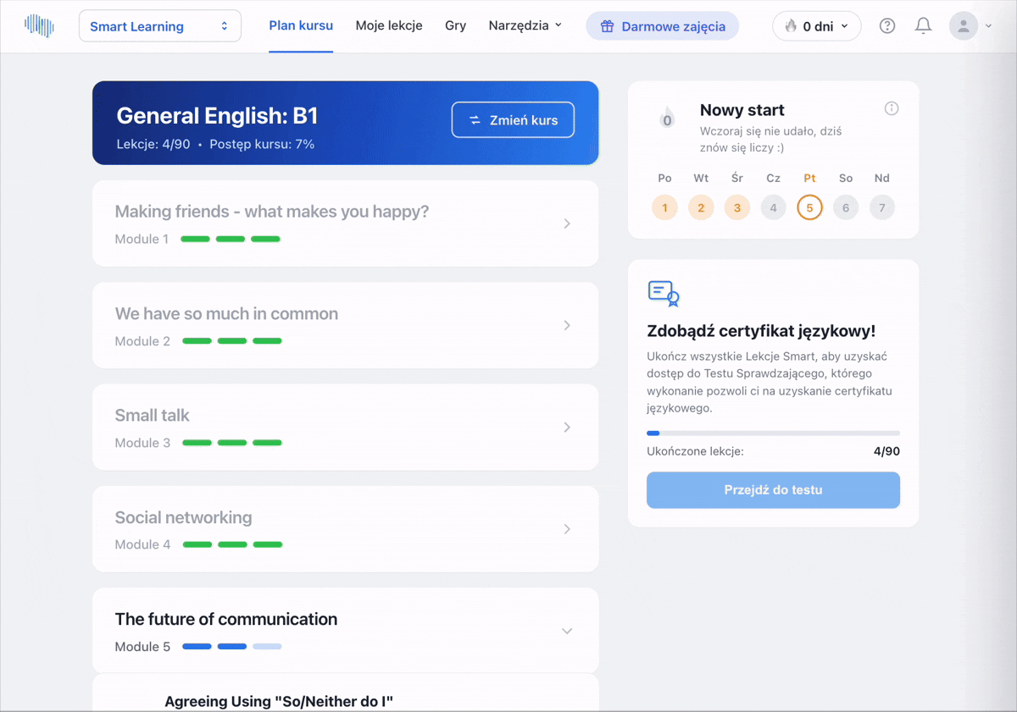The width and height of the screenshot is (1017, 712).
Task: Open Agreeing Using So/Neither do I lesson
Action: point(346,693)
